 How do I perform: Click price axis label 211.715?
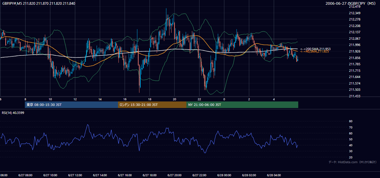pyautogui.click(x=355, y=71)
